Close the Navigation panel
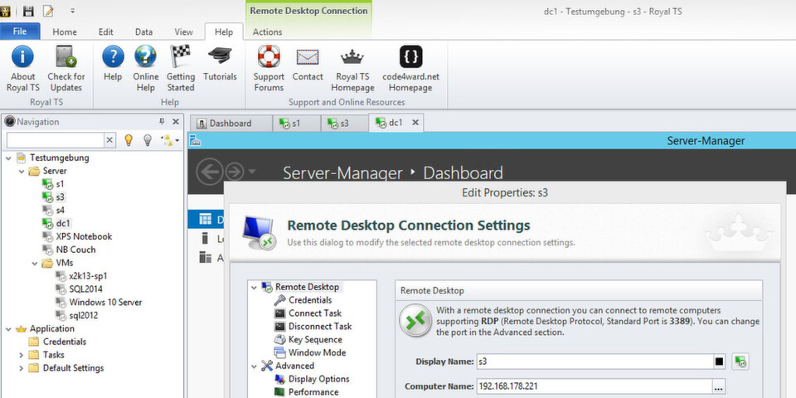796x398 pixels. click(x=176, y=121)
